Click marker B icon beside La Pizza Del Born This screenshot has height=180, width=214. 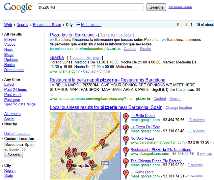coord(126,129)
